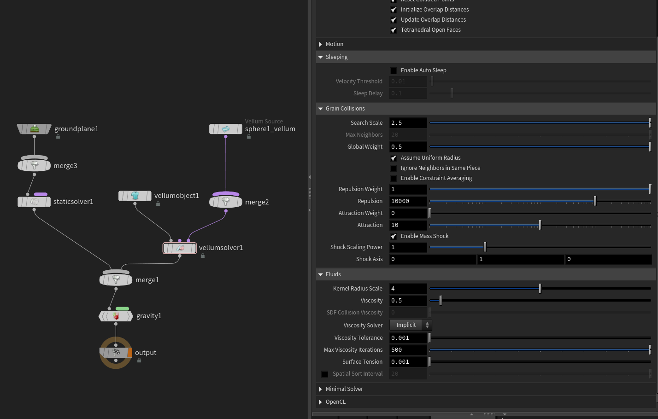
Task: Select the output node checkered flag icon
Action: 116,353
